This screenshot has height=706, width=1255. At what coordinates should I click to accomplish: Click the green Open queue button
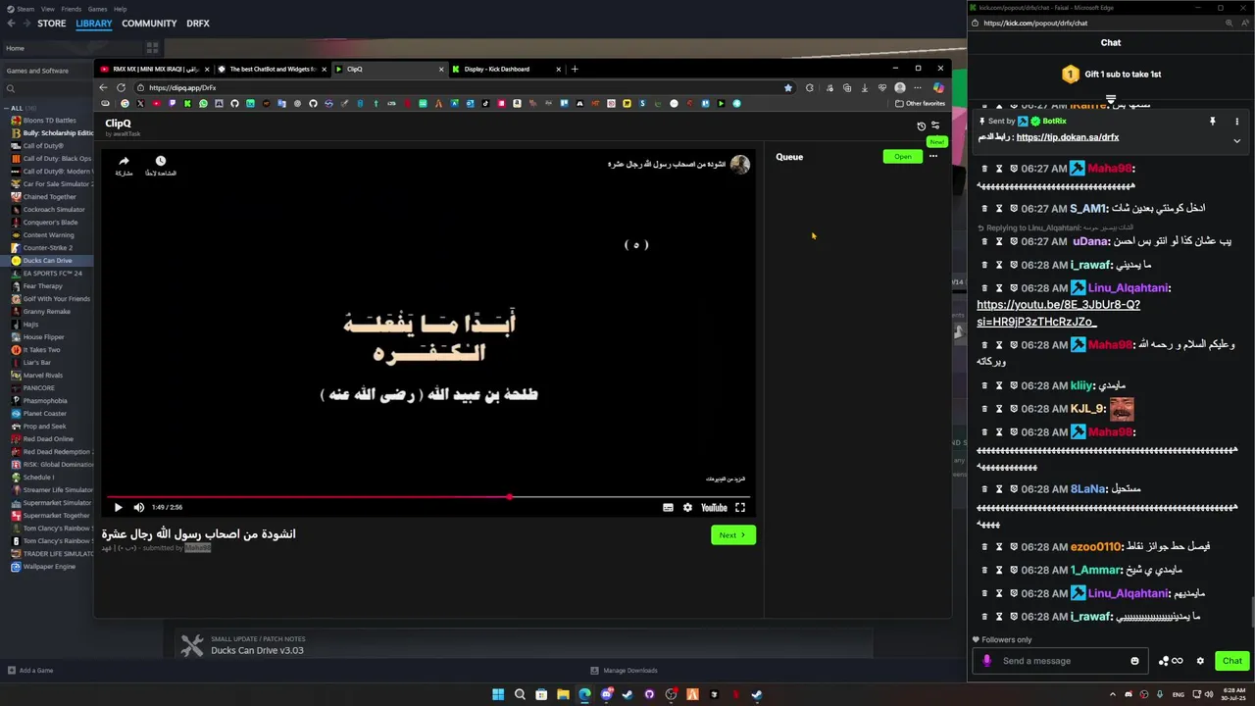point(902,156)
